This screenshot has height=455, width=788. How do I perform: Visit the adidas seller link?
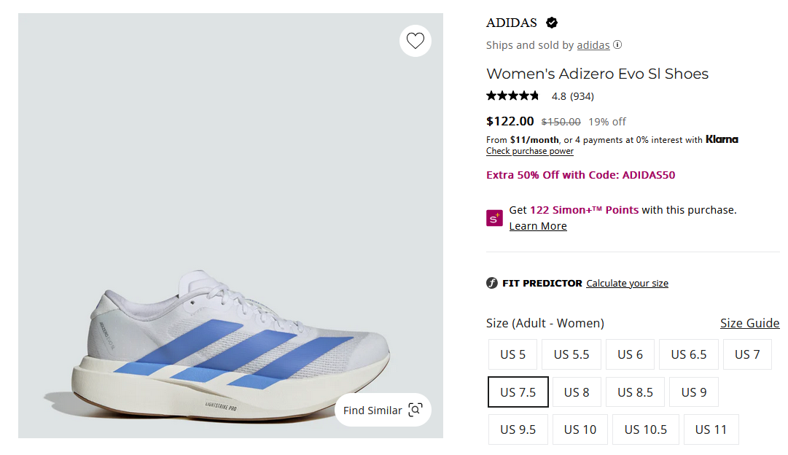(593, 45)
